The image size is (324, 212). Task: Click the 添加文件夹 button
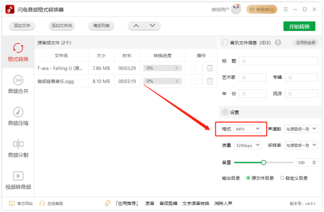click(x=61, y=26)
